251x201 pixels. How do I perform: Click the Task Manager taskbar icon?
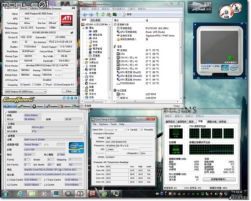116,194
